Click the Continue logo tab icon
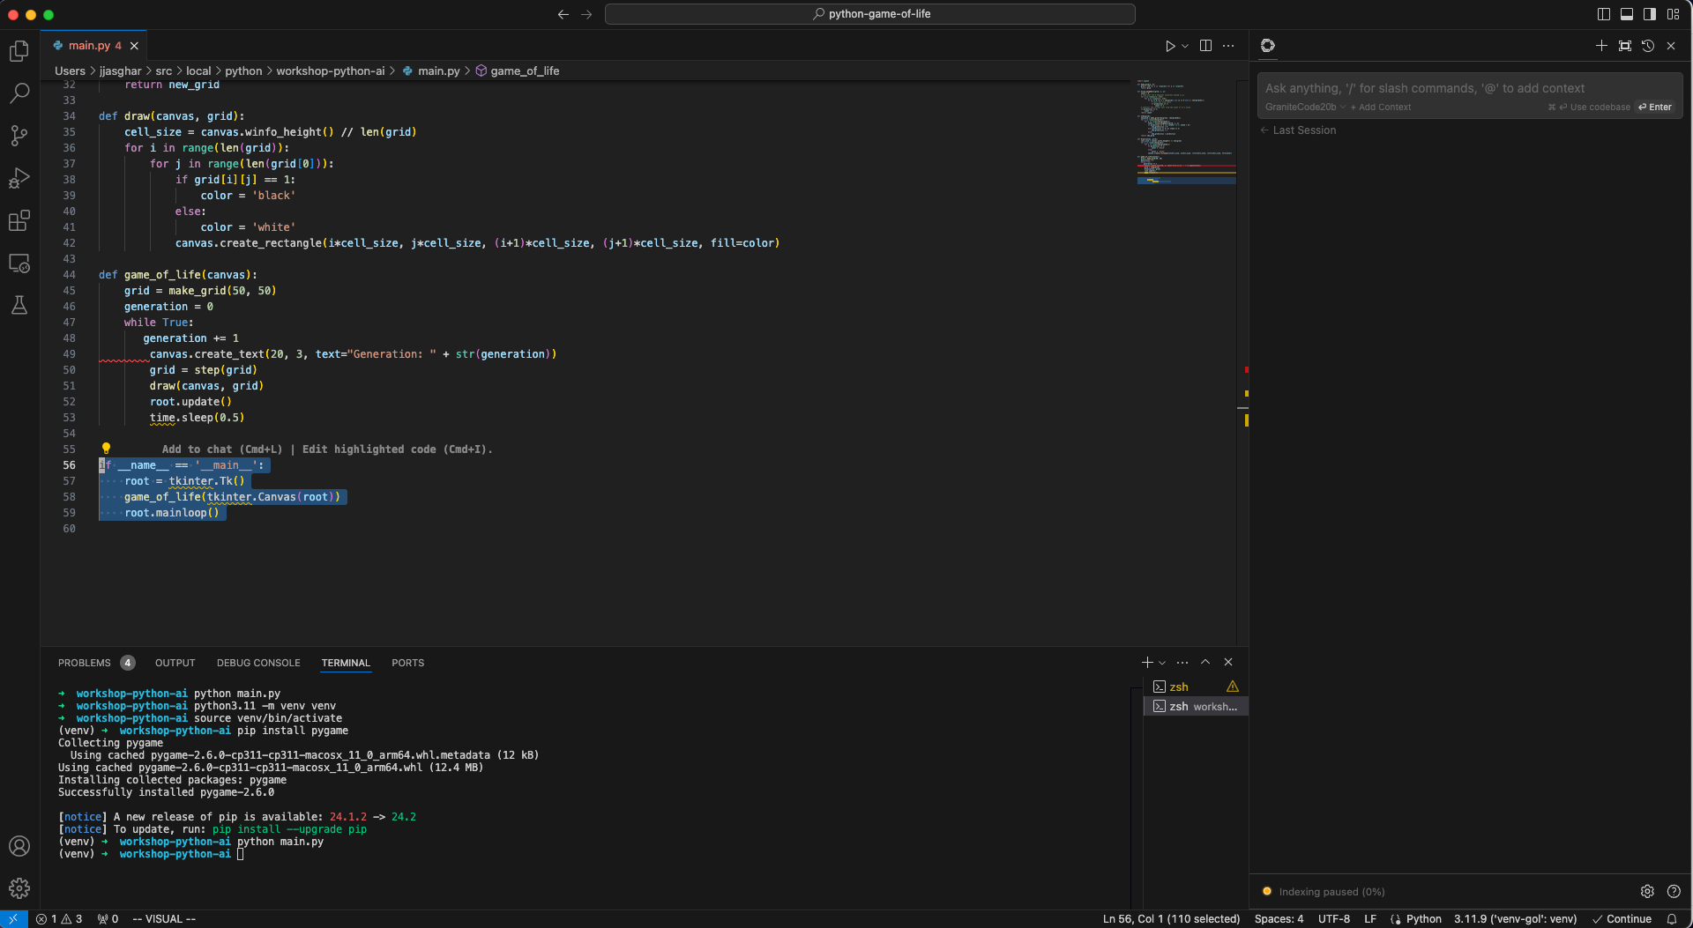The width and height of the screenshot is (1693, 928). coord(1268,46)
